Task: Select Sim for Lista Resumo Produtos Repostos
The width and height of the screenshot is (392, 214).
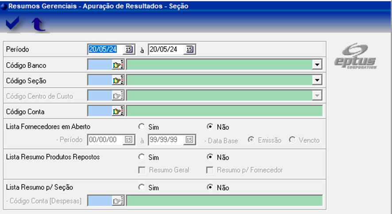Action: 142,157
